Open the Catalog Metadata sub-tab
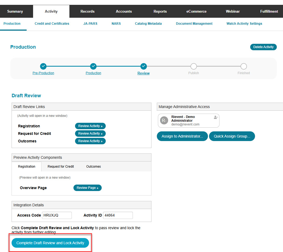Screen dimensions: 283x252 [x=148, y=24]
